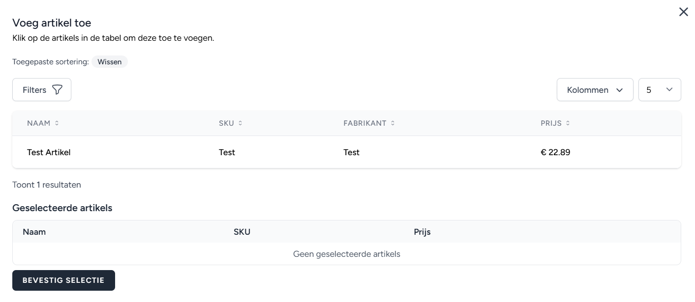Viewport: 695px width, 302px height.
Task: Click the sort icon beside SKU
Action: [x=240, y=123]
